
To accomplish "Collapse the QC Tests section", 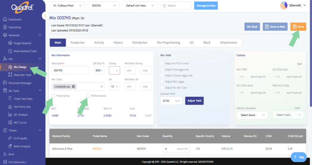I will (40, 91).
